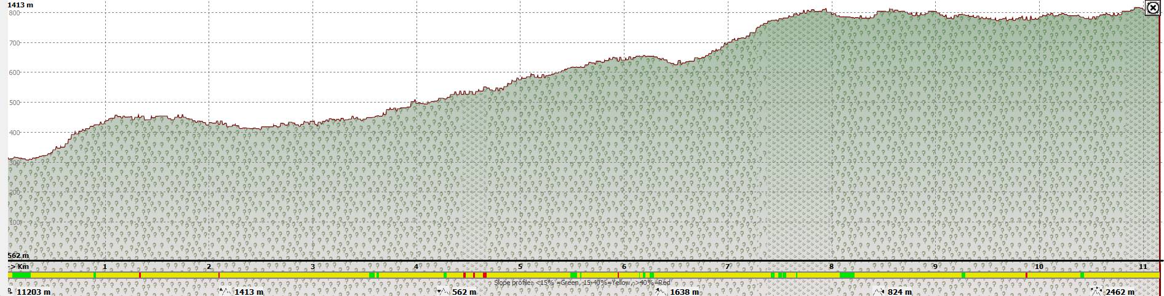Click the 1413 m label above the altitude axis
Viewport: 1164px width, 296px height.
tap(20, 5)
